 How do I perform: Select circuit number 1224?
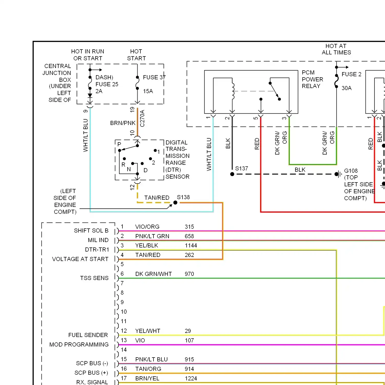(191, 378)
